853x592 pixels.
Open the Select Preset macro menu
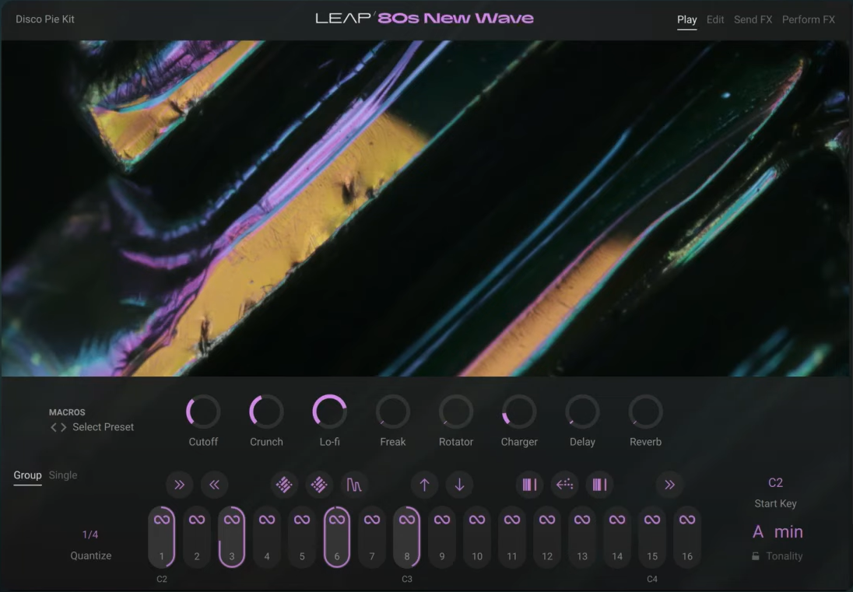point(103,427)
